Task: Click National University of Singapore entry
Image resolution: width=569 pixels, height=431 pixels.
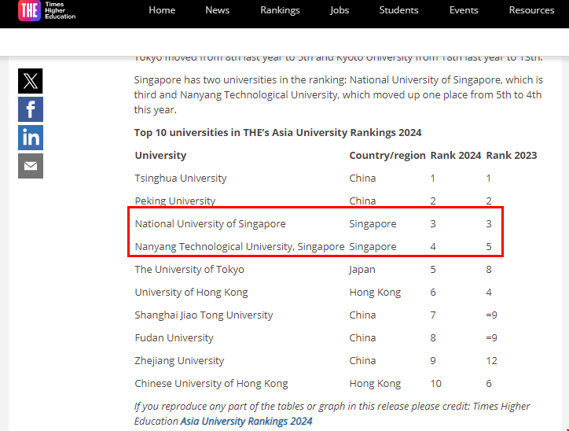Action: coord(210,223)
